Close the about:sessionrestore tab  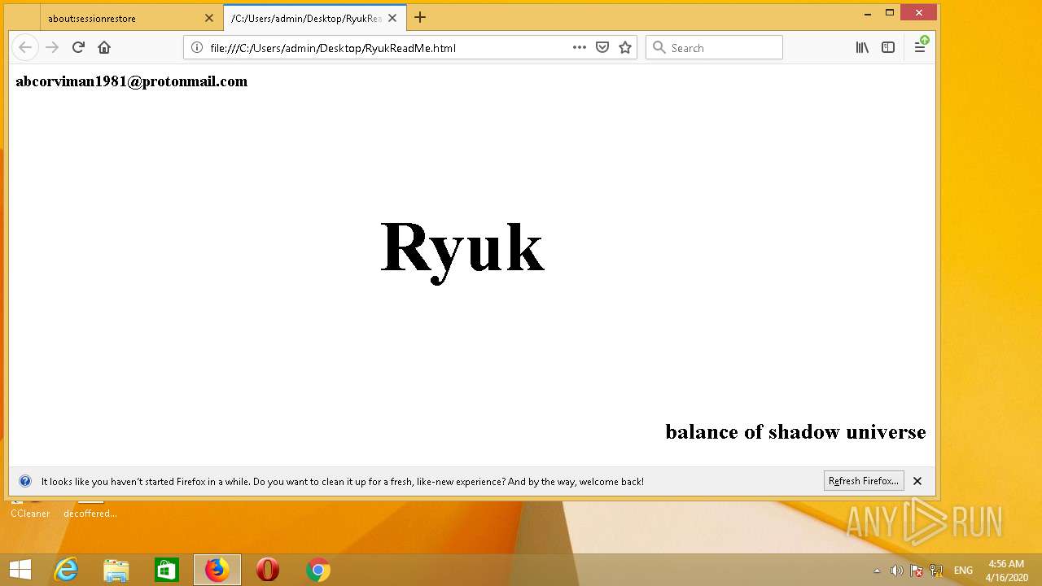[209, 18]
